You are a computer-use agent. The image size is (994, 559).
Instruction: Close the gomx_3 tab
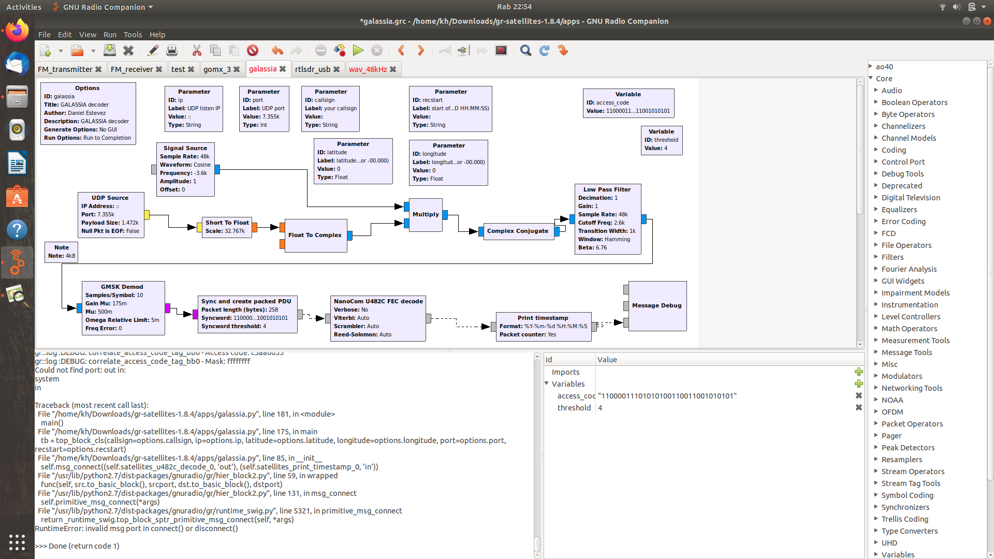(x=237, y=69)
